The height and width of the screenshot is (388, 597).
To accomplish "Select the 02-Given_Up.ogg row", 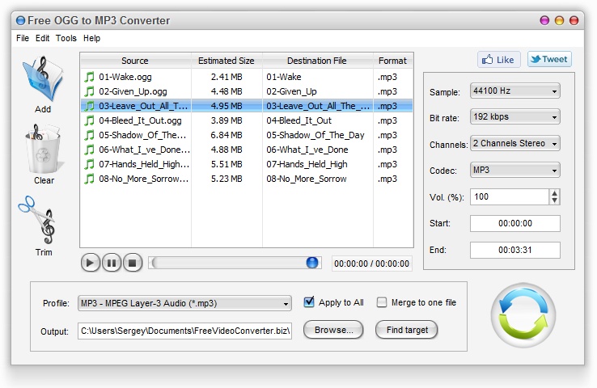I will pos(247,91).
